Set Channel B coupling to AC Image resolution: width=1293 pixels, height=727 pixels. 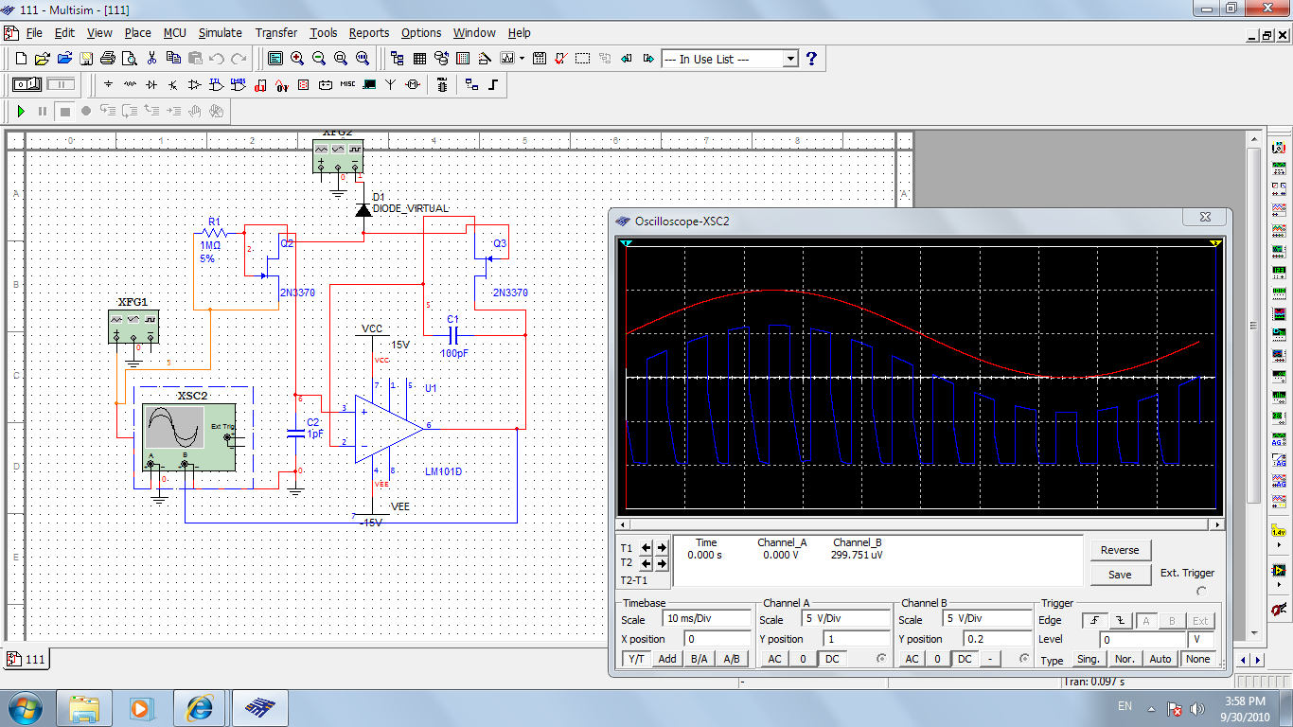coord(912,659)
